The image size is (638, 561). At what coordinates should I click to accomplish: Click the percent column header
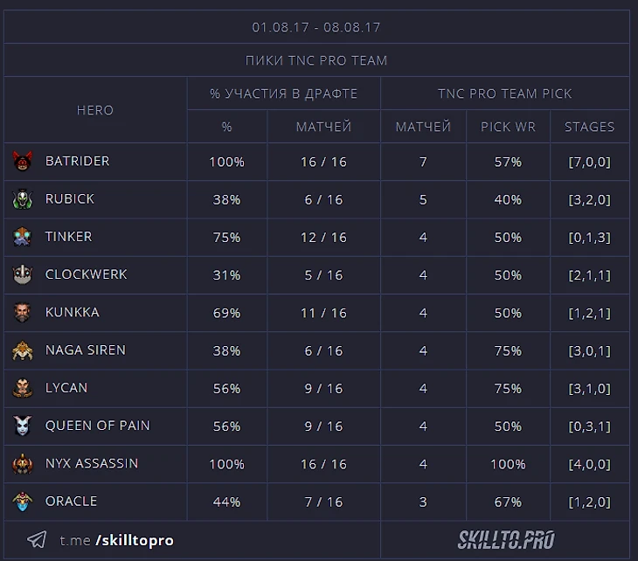pos(226,127)
